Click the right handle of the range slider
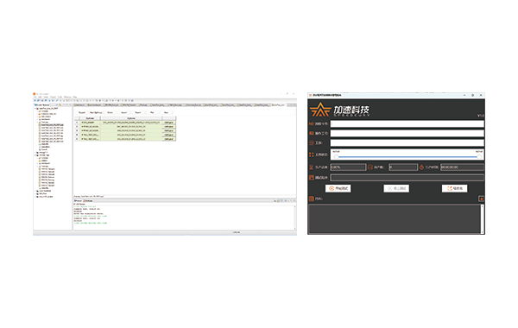The height and width of the screenshot is (328, 518). [478, 157]
